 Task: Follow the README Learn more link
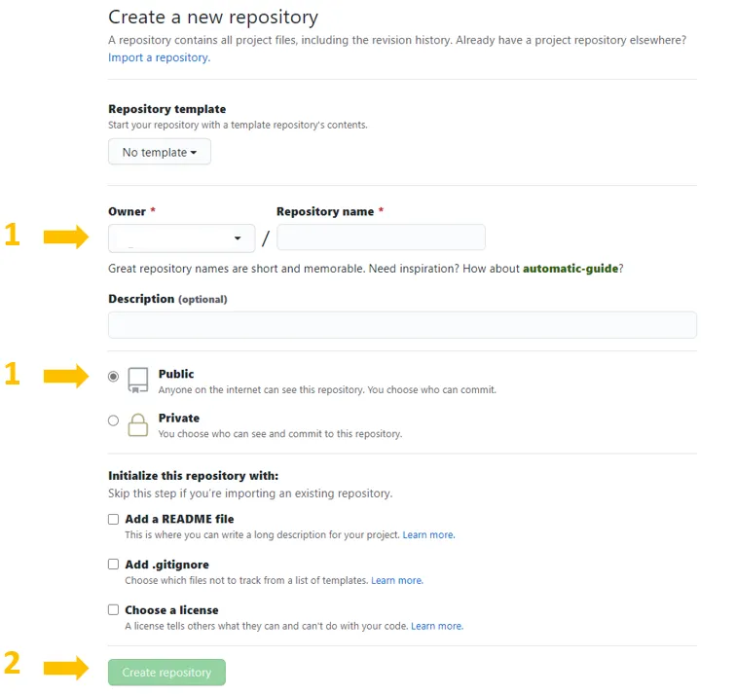coord(428,535)
